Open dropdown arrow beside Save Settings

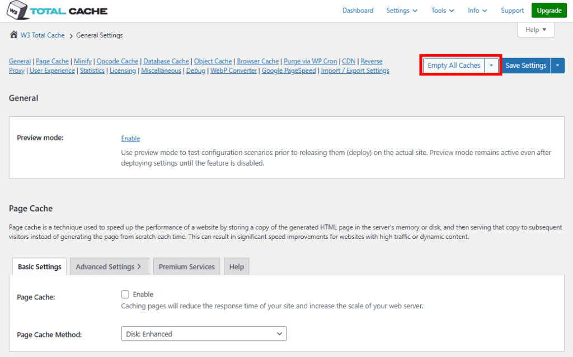coord(558,65)
